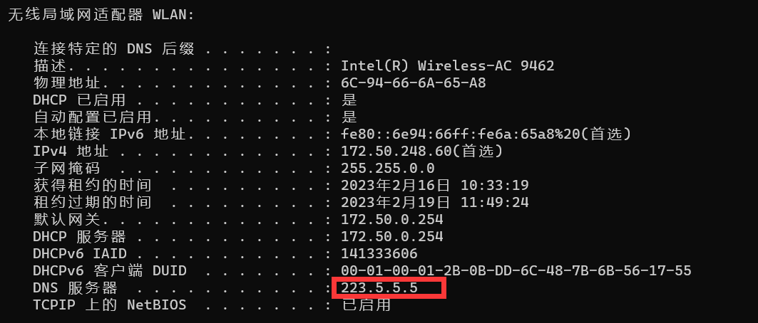This screenshot has width=758, height=323.
Task: Click the 连接特定的 DNS 后缀 label
Action: point(113,48)
